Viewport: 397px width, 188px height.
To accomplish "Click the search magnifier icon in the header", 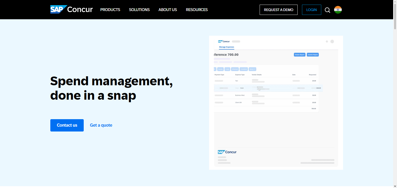I will [x=327, y=10].
